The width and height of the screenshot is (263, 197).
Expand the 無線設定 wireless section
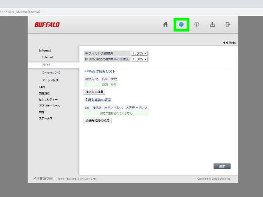[x=44, y=93]
